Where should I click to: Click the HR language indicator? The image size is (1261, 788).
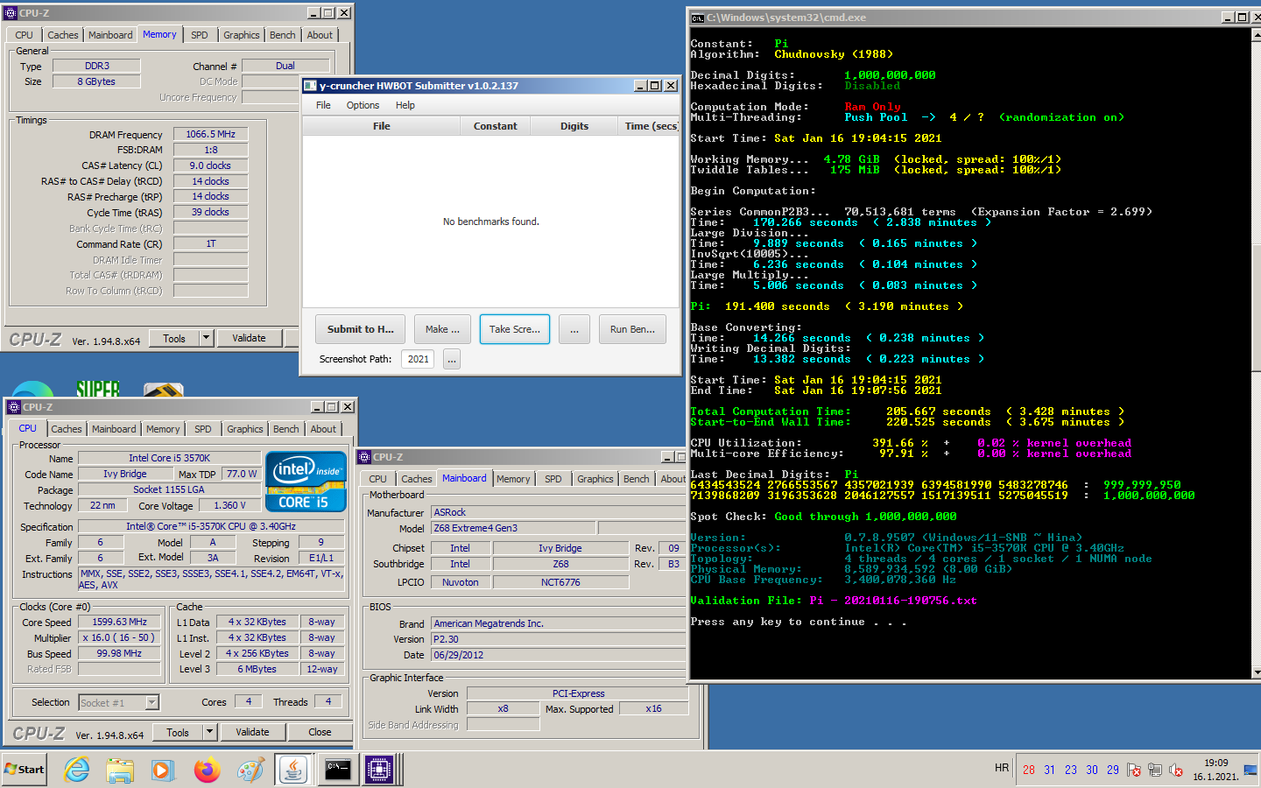[1002, 768]
